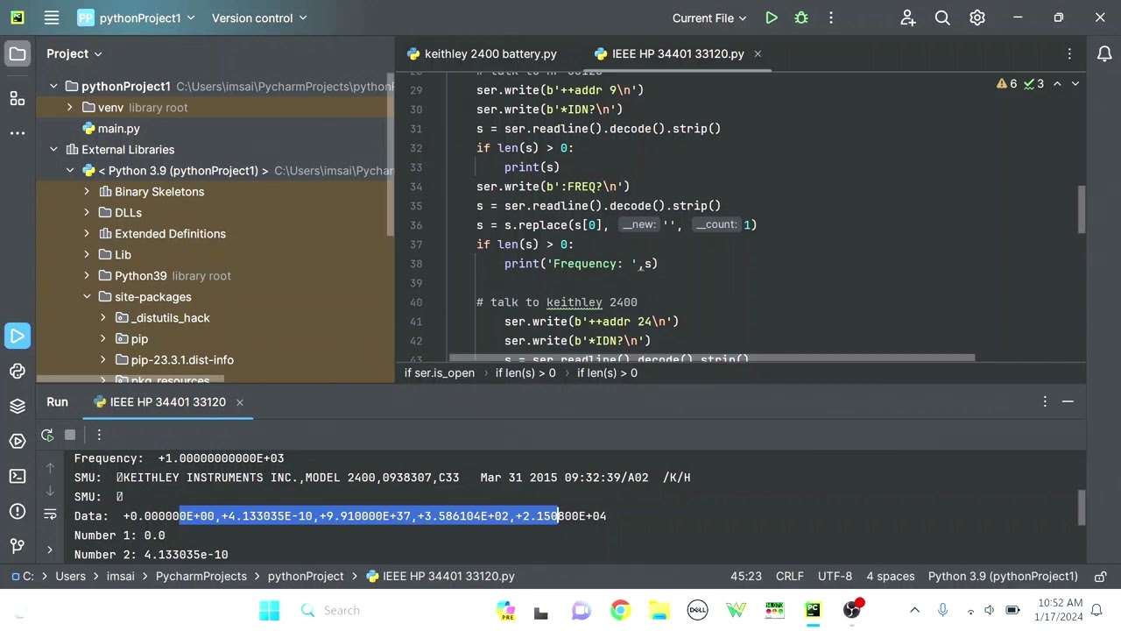
Task: Click the UTF-8 encoding status widget
Action: coord(835,576)
